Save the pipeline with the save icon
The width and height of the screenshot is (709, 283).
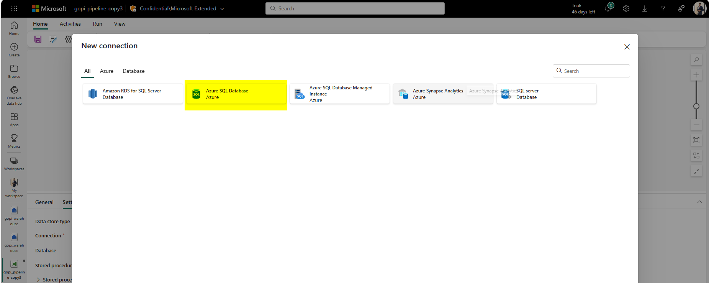38,39
